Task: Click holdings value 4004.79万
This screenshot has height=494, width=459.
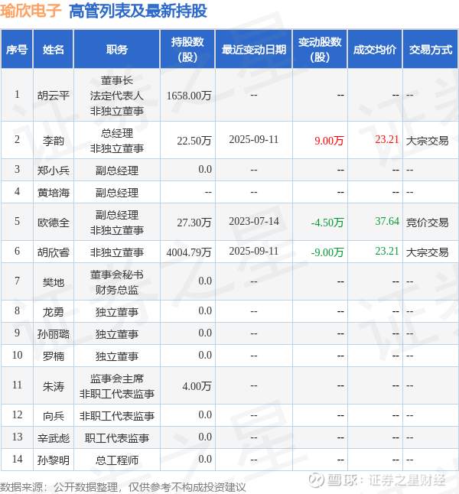Action: 189,252
